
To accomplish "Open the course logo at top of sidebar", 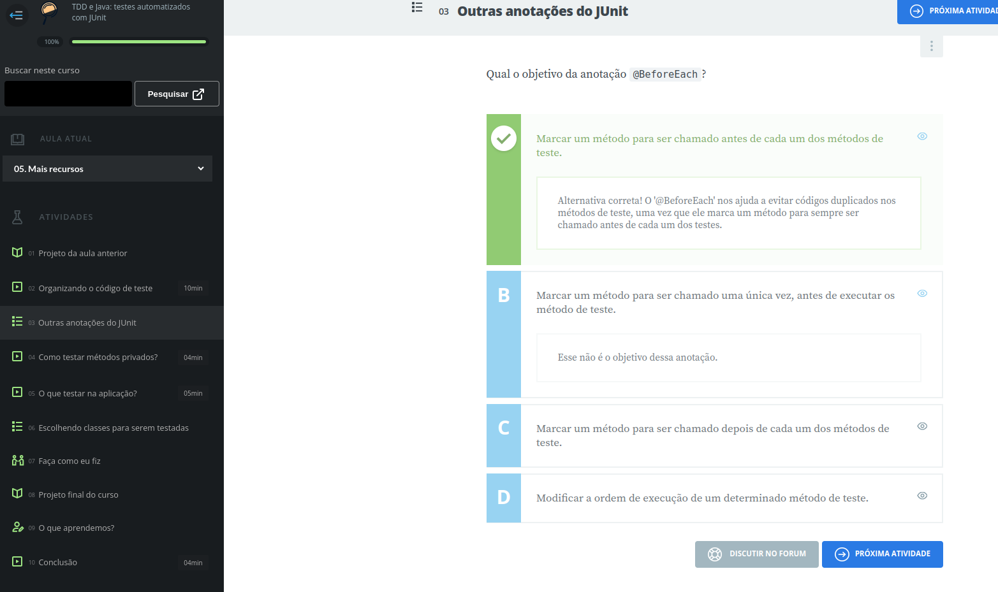I will click(49, 12).
